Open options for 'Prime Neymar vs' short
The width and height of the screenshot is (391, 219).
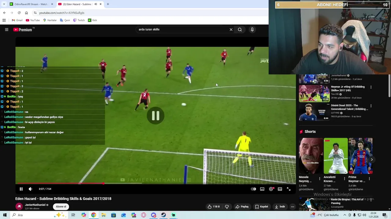pos(369,179)
